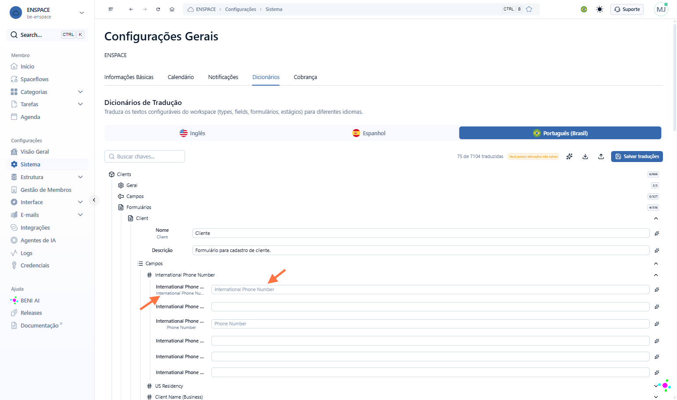This screenshot has width=677, height=400.
Task: Collapse the sidebar with the chevron handle
Action: (x=94, y=200)
